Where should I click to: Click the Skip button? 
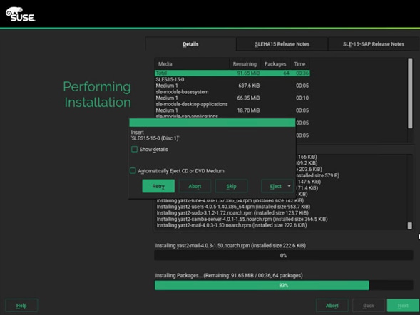[x=231, y=186]
